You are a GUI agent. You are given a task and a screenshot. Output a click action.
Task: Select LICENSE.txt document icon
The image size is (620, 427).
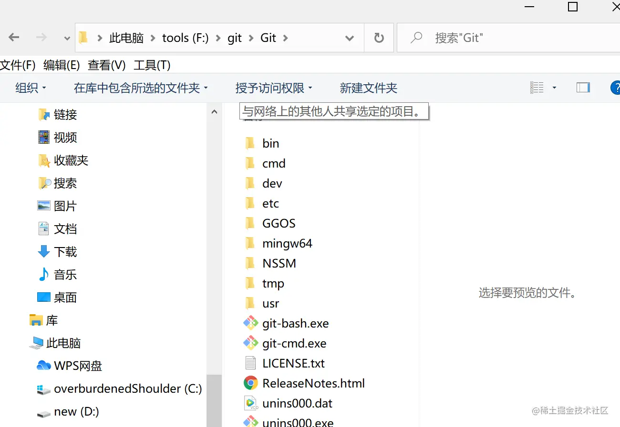coord(250,363)
